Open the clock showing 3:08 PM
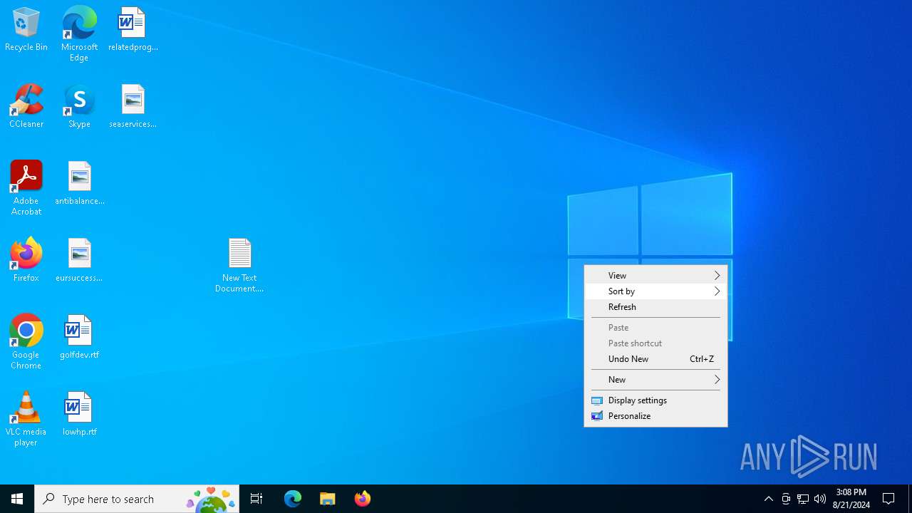 [x=851, y=499]
